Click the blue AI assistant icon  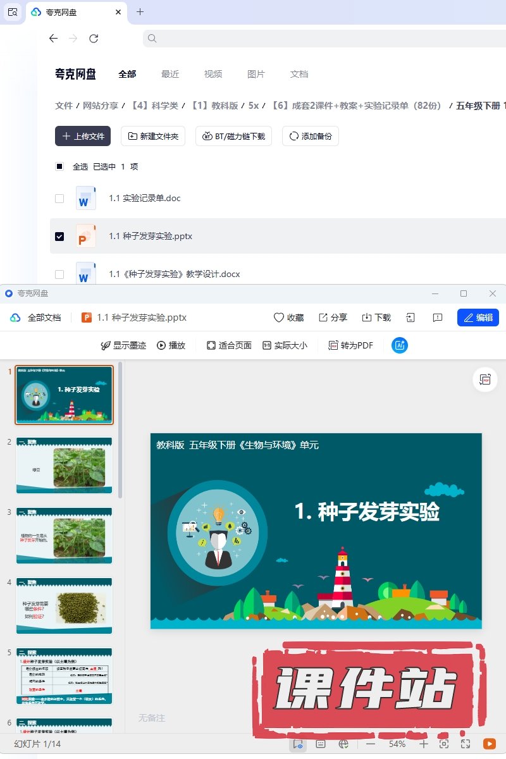pos(400,345)
